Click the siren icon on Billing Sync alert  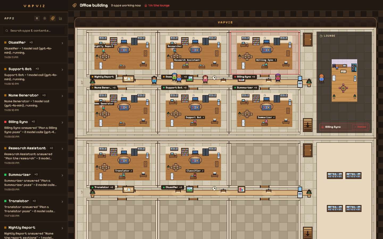click(323, 127)
